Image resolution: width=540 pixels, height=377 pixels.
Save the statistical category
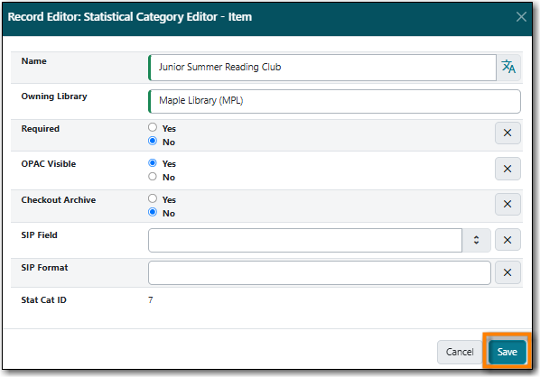[x=507, y=352]
